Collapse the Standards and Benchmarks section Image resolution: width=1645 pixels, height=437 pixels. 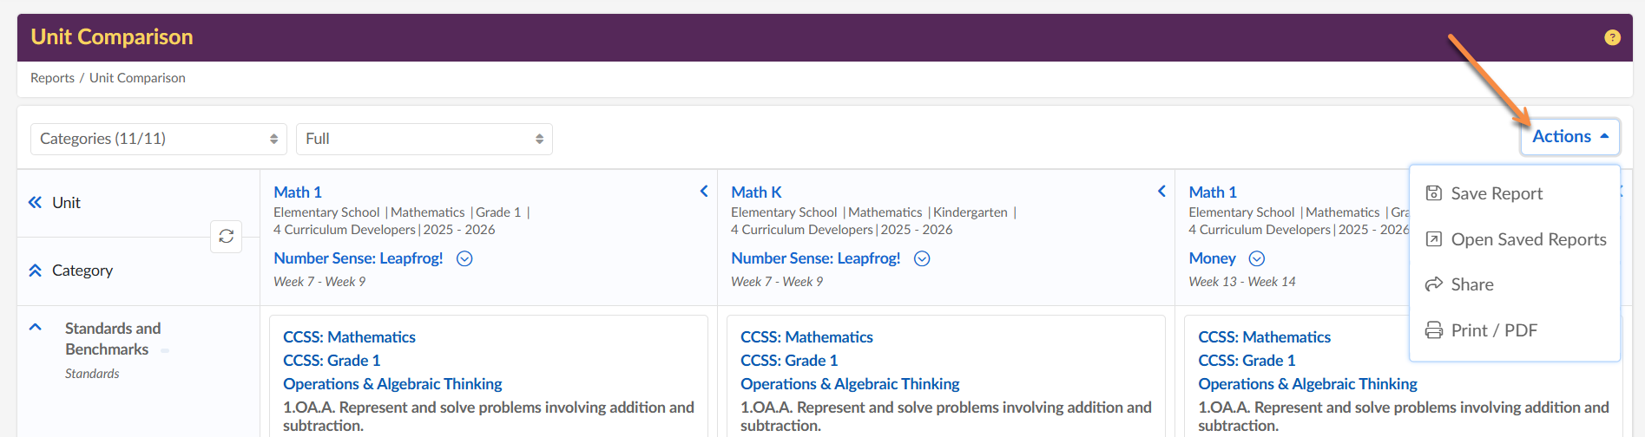tap(36, 328)
